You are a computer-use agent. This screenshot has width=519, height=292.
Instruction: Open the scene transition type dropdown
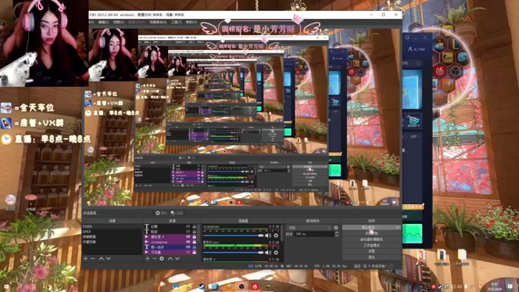coord(309,228)
